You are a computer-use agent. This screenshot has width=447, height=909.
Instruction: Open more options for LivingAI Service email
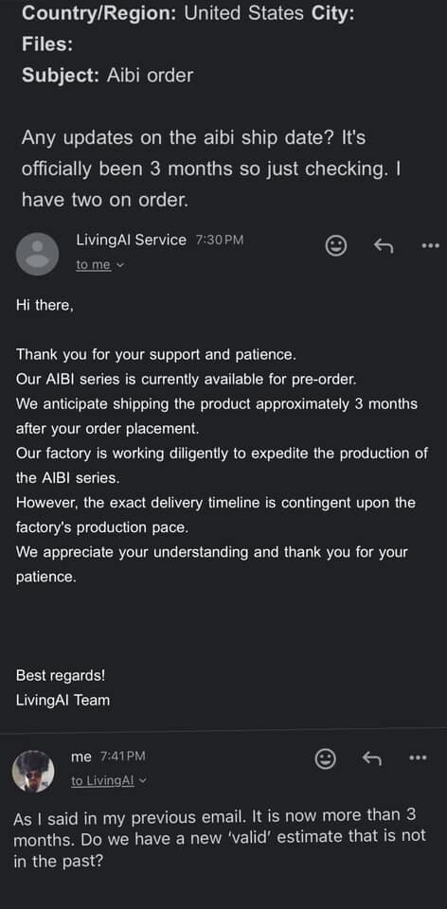coord(430,246)
